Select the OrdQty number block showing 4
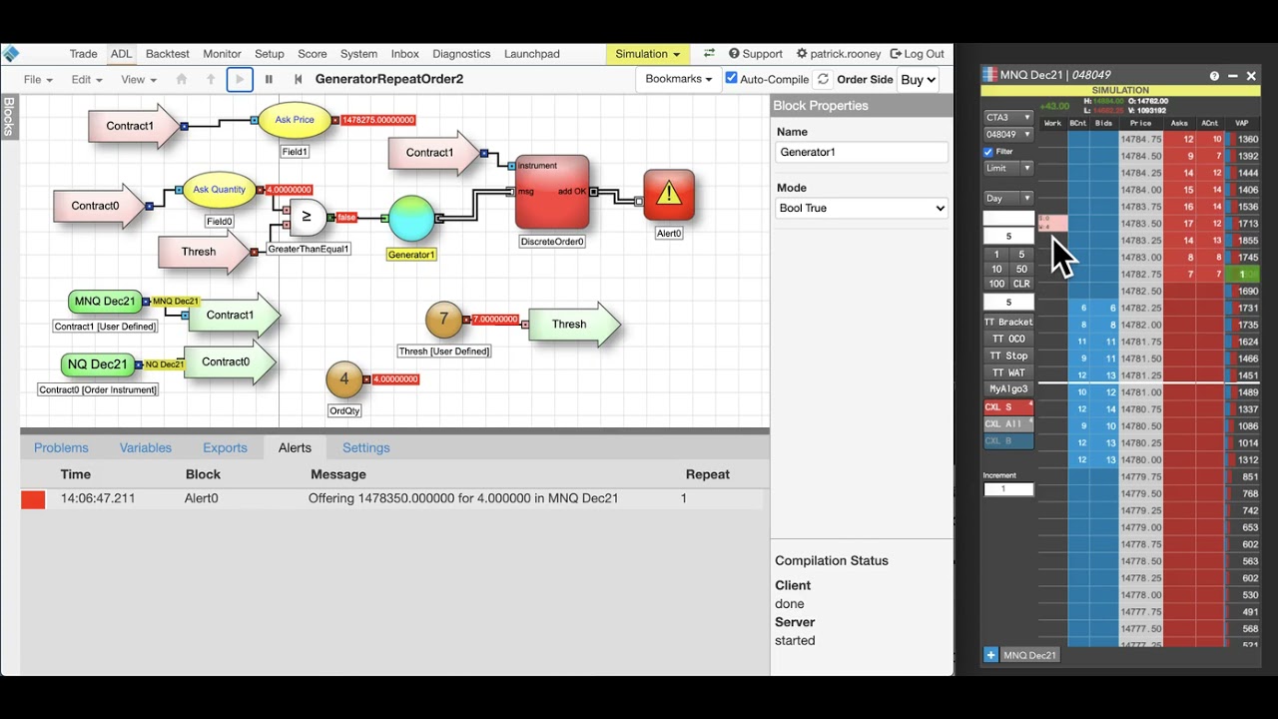1278x719 pixels. pos(344,379)
